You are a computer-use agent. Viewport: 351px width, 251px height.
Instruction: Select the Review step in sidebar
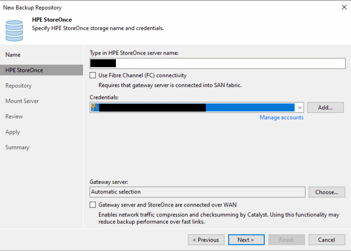14,117
